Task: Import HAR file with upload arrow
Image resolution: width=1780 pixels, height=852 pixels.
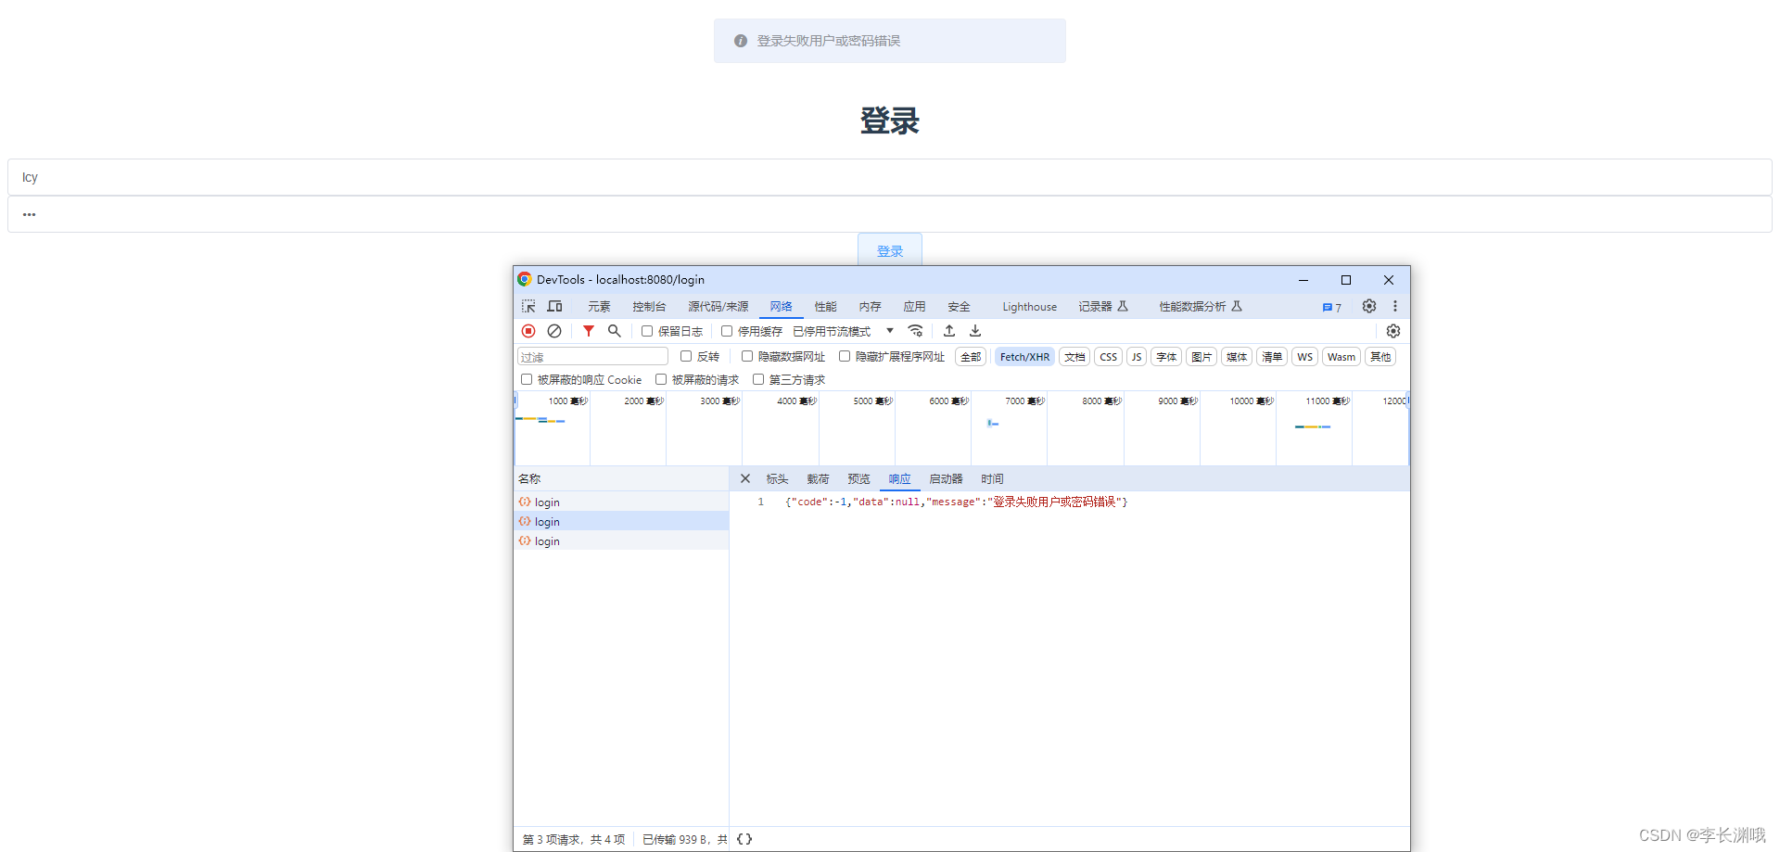Action: (949, 331)
